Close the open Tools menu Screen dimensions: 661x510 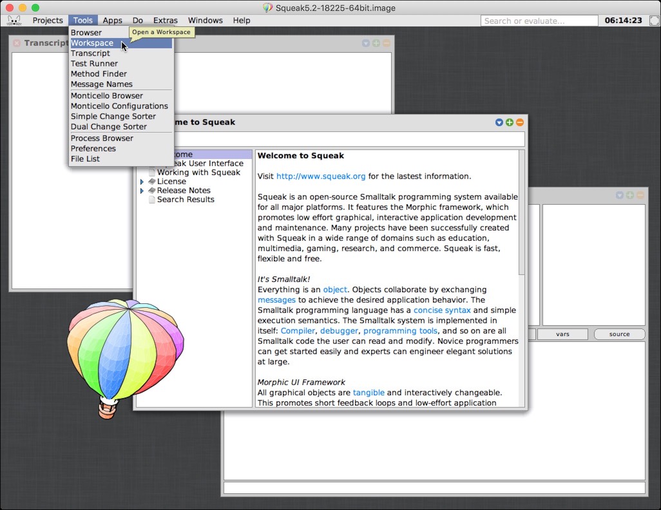[82, 20]
